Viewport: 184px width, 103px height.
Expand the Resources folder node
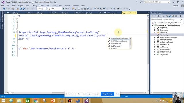point(155,33)
